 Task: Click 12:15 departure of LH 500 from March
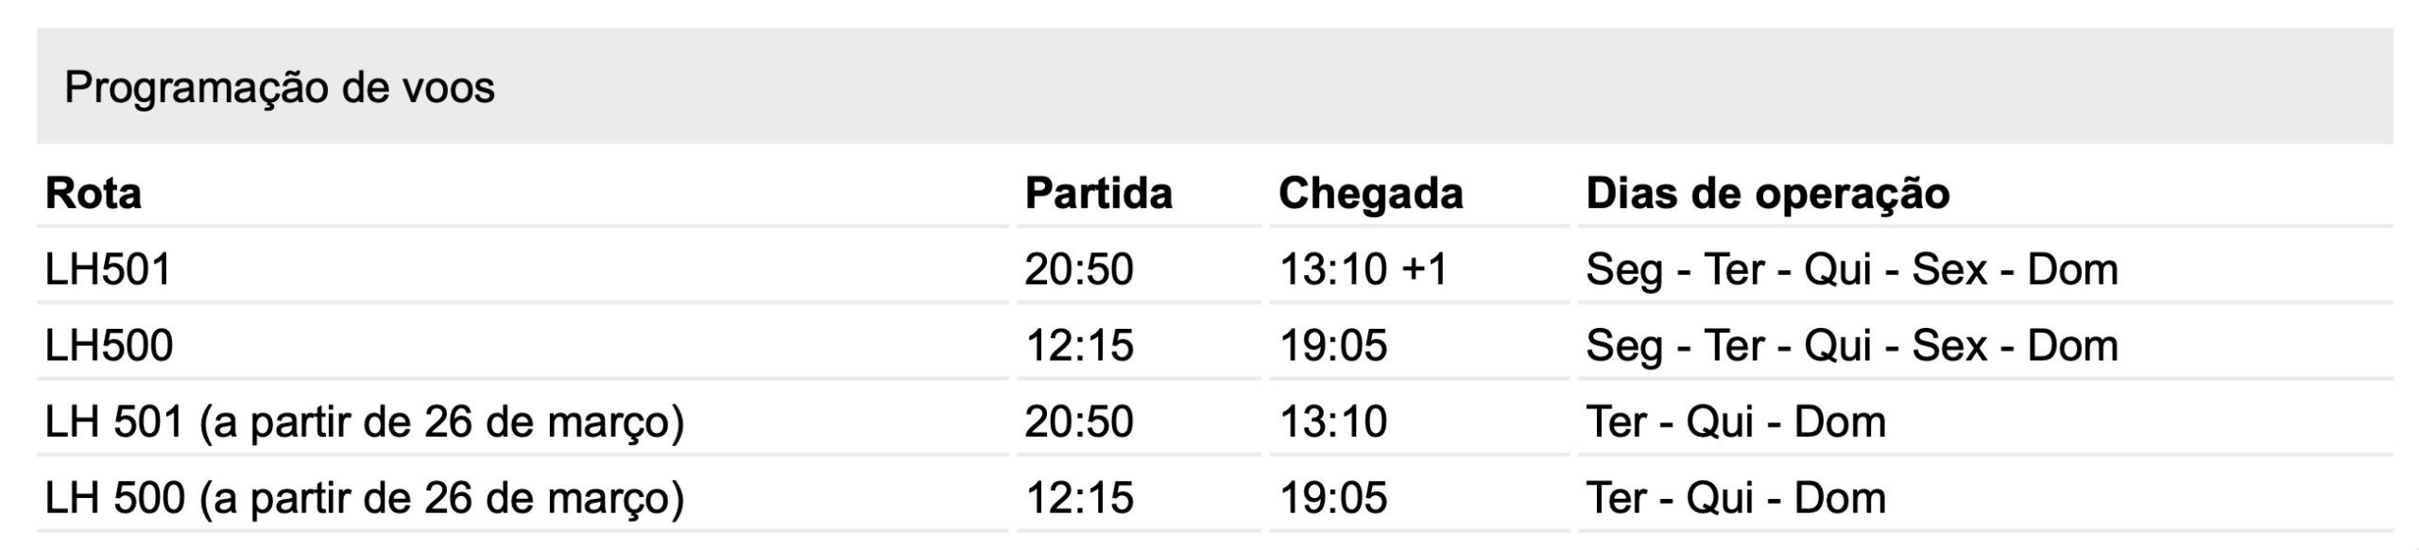[1079, 498]
